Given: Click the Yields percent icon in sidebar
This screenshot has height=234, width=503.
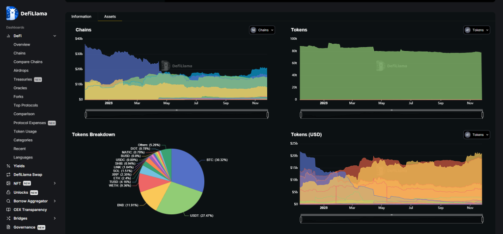Looking at the screenshot, I should [8, 166].
